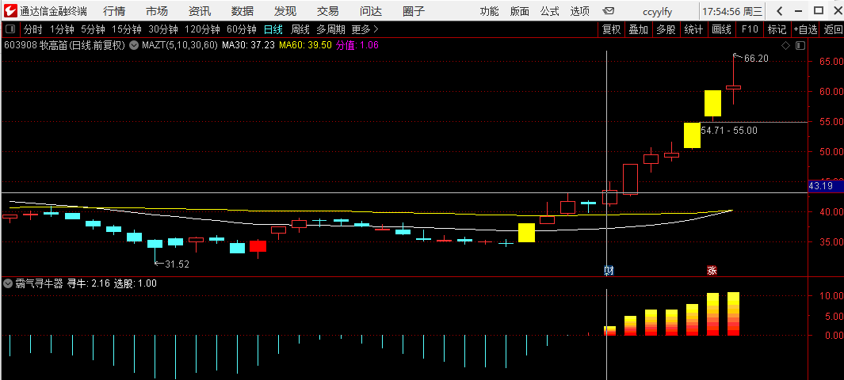Click the 复权 button
Screen dimensions: 844x380
(612, 29)
